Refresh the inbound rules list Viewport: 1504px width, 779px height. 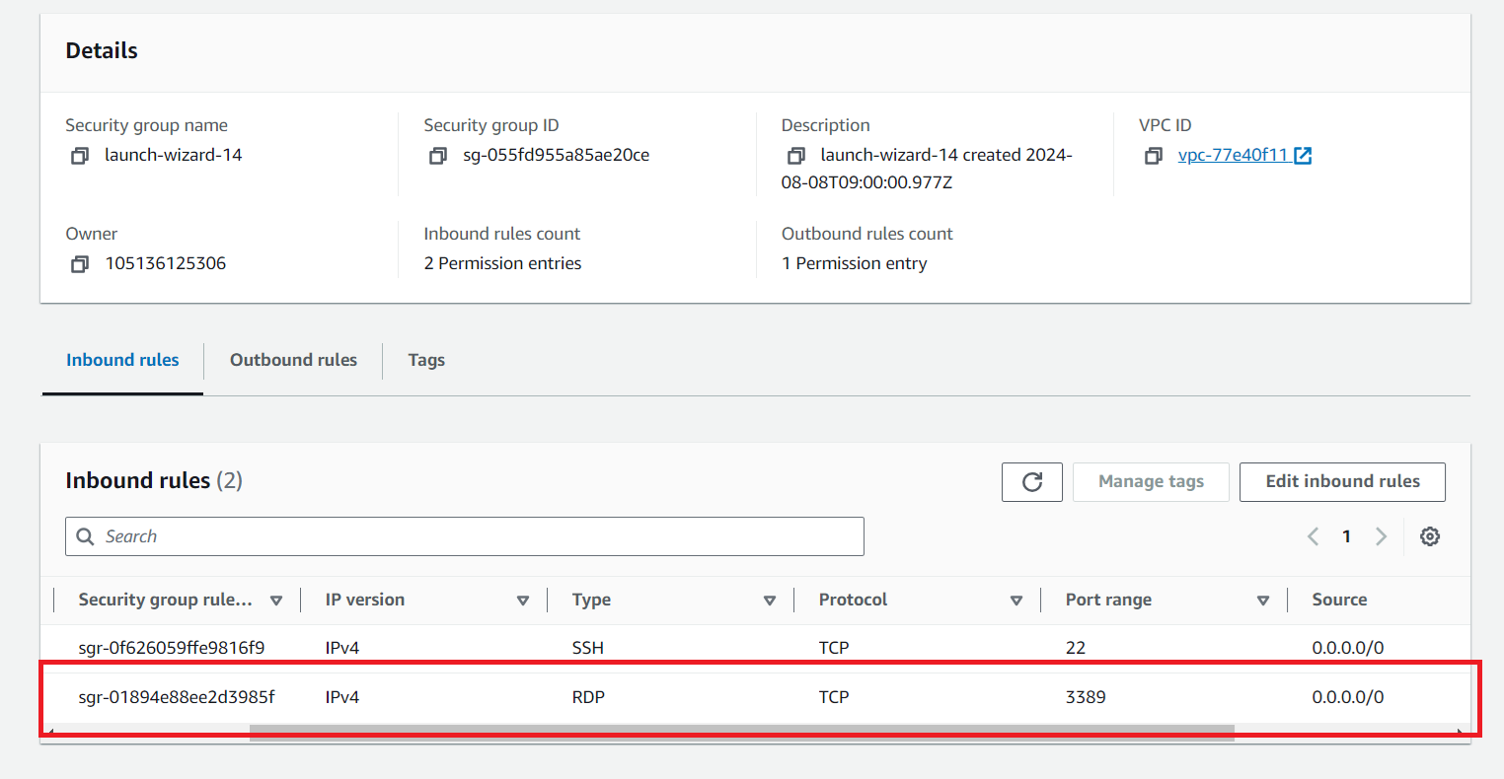coord(1031,482)
